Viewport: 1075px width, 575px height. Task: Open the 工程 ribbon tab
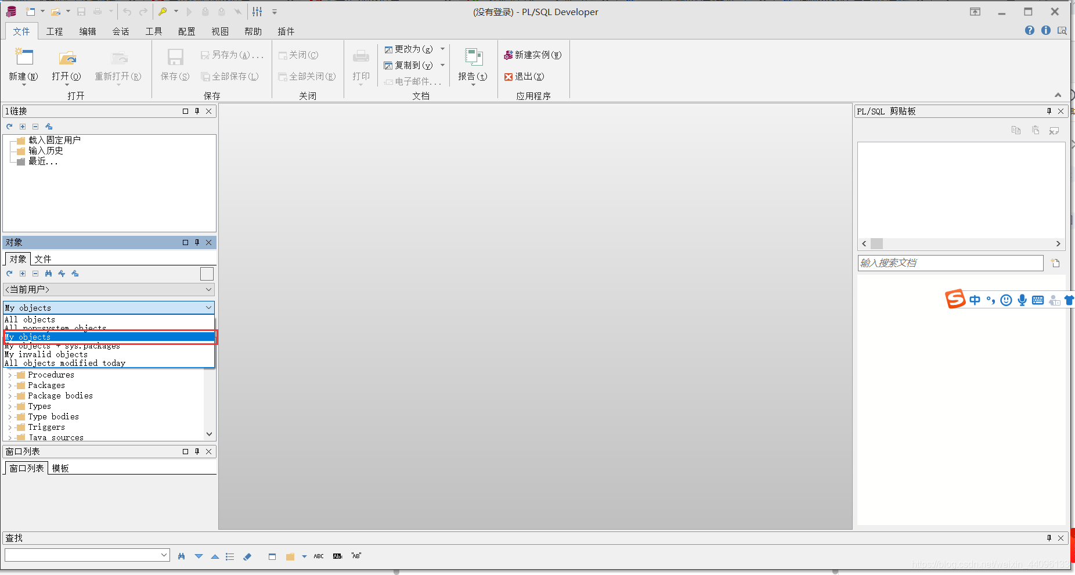[55, 31]
